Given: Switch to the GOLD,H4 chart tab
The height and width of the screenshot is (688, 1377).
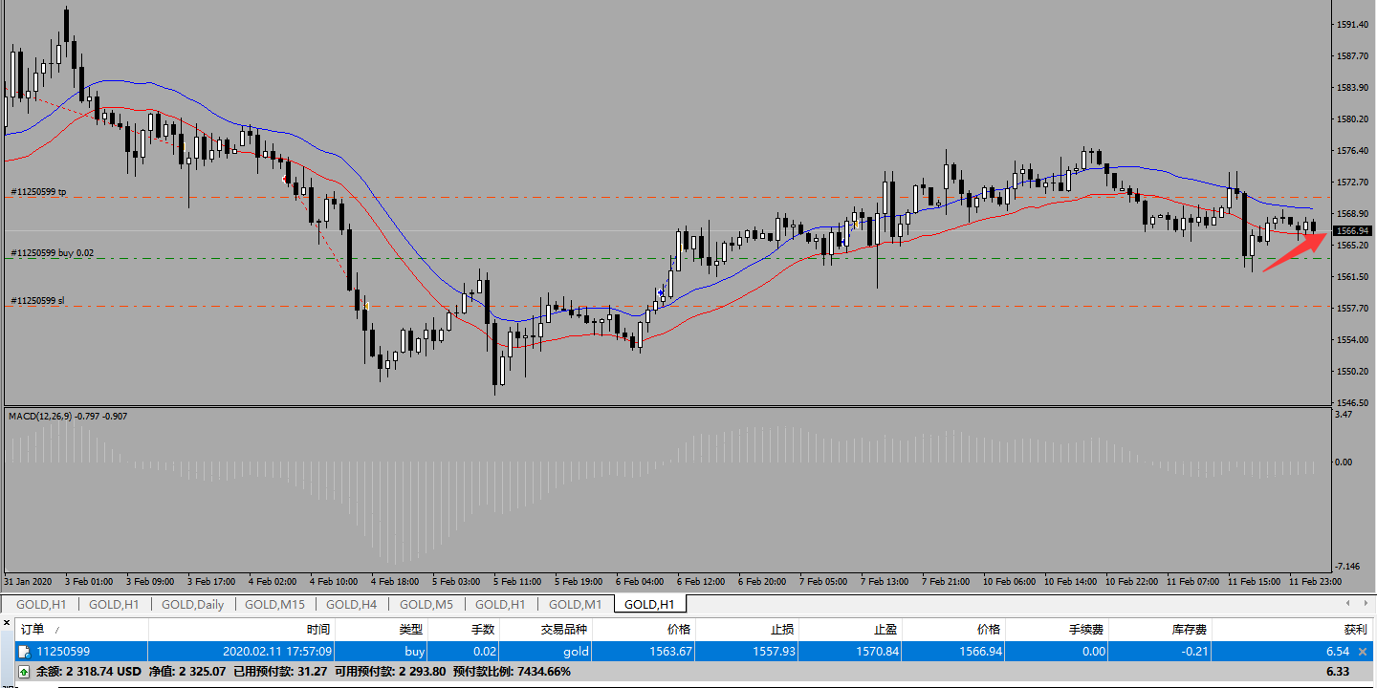Looking at the screenshot, I should pyautogui.click(x=351, y=604).
